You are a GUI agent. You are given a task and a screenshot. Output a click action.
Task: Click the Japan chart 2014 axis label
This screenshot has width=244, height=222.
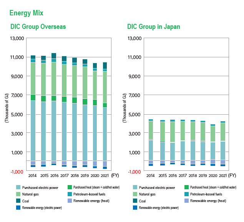point(151,175)
